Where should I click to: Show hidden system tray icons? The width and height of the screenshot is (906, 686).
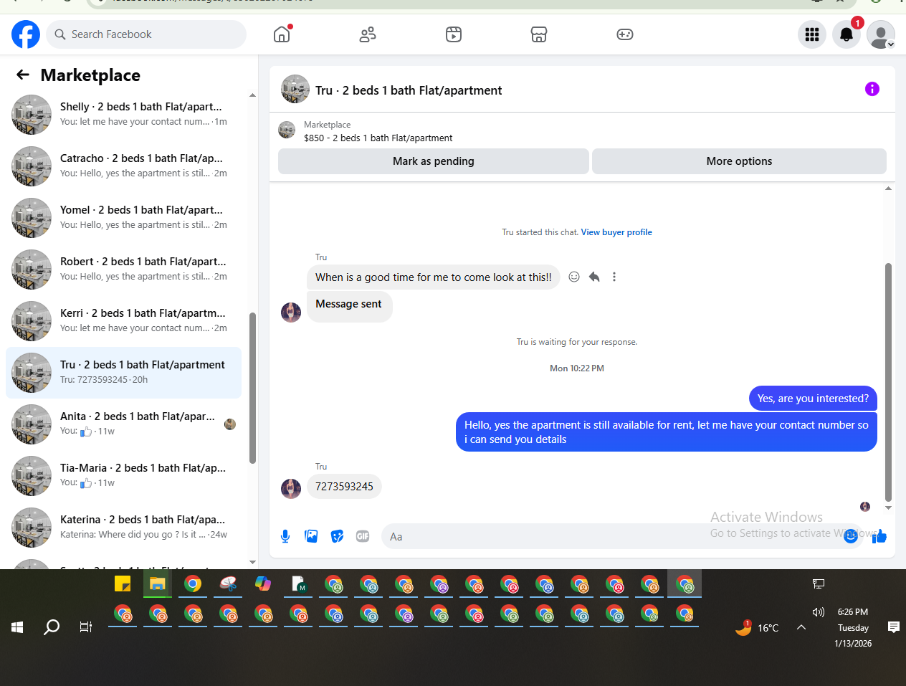click(x=801, y=627)
